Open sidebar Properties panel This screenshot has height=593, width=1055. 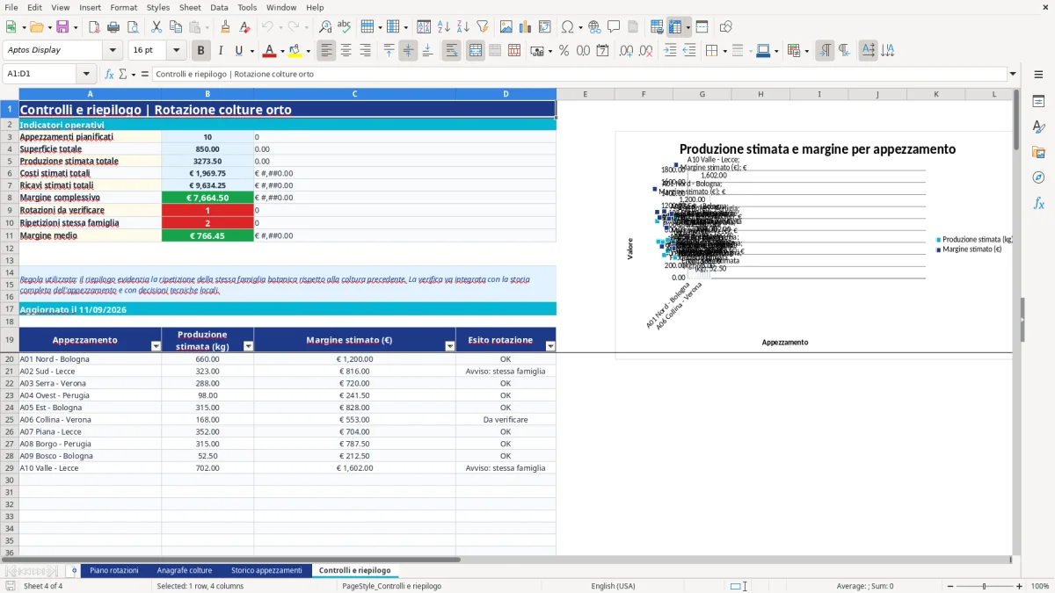[1038, 101]
